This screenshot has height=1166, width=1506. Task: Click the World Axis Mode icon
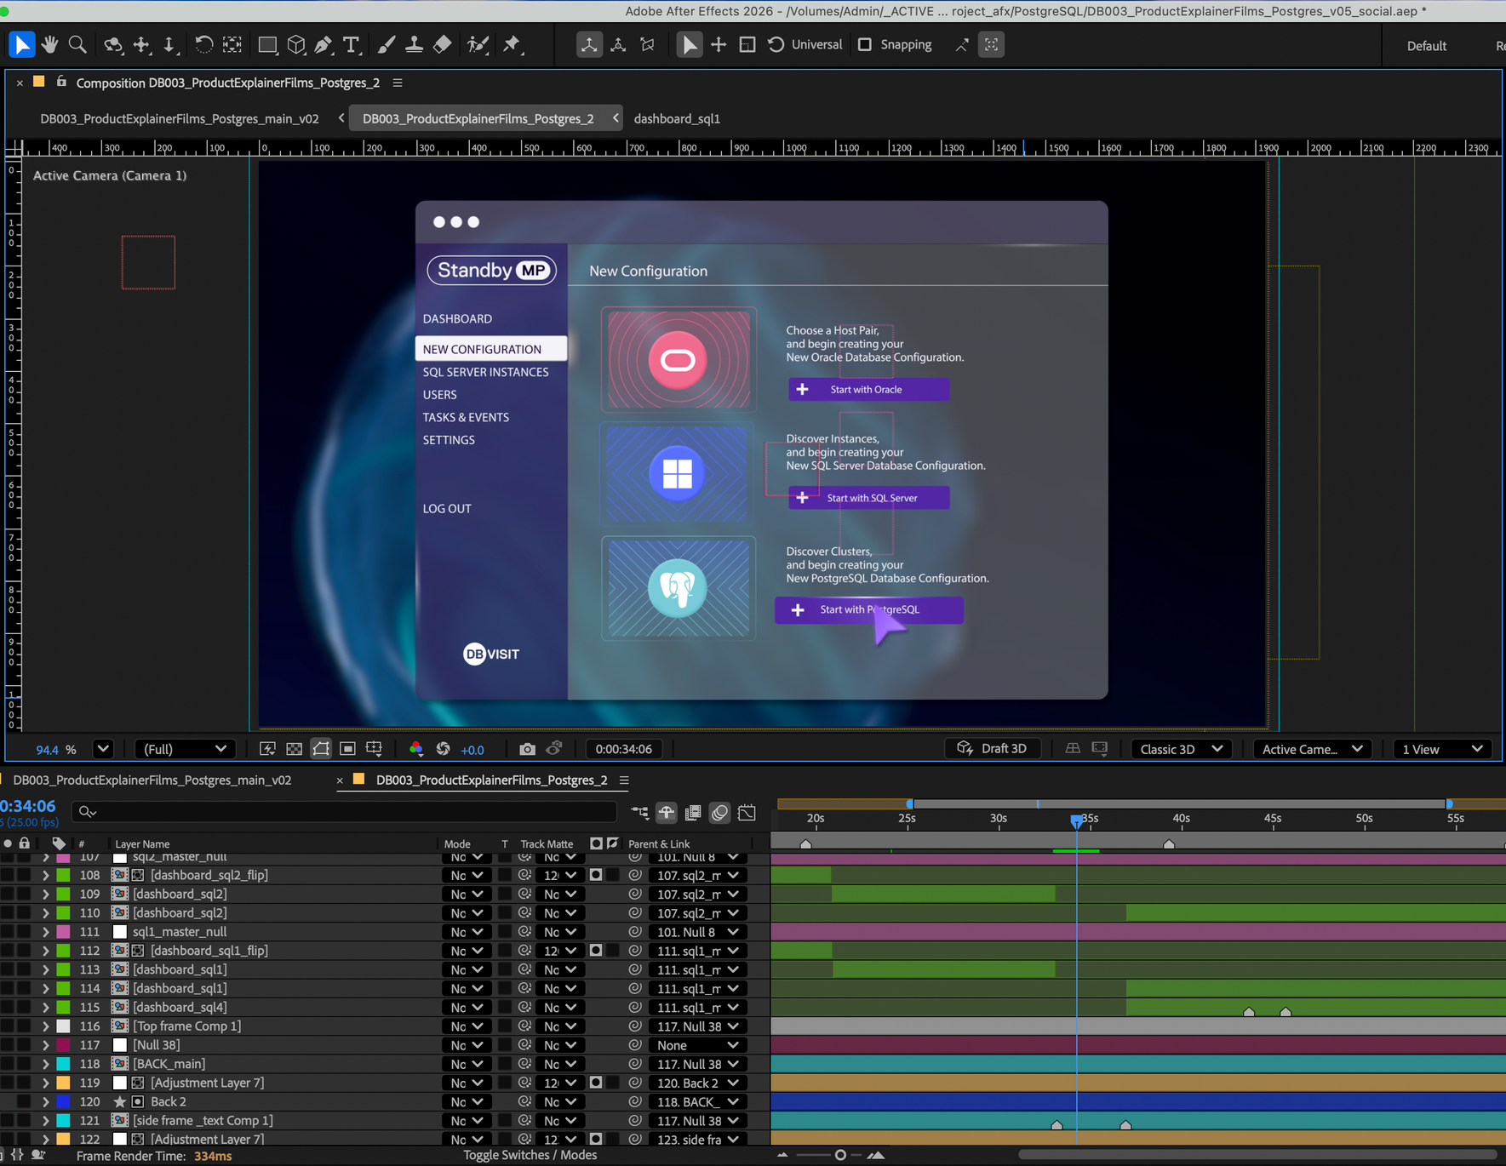point(619,44)
